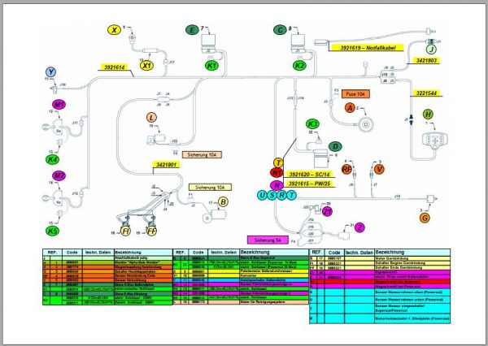Click the orange Fuse 10A box
The width and height of the screenshot is (488, 346).
tap(355, 94)
